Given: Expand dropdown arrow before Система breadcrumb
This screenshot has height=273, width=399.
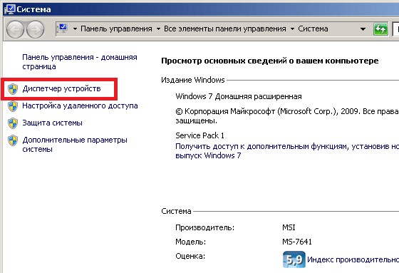Looking at the screenshot, I should click(x=292, y=29).
